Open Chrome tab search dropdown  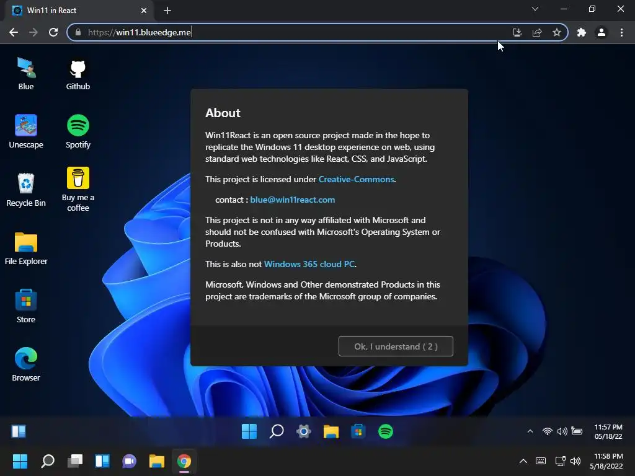pyautogui.click(x=535, y=9)
